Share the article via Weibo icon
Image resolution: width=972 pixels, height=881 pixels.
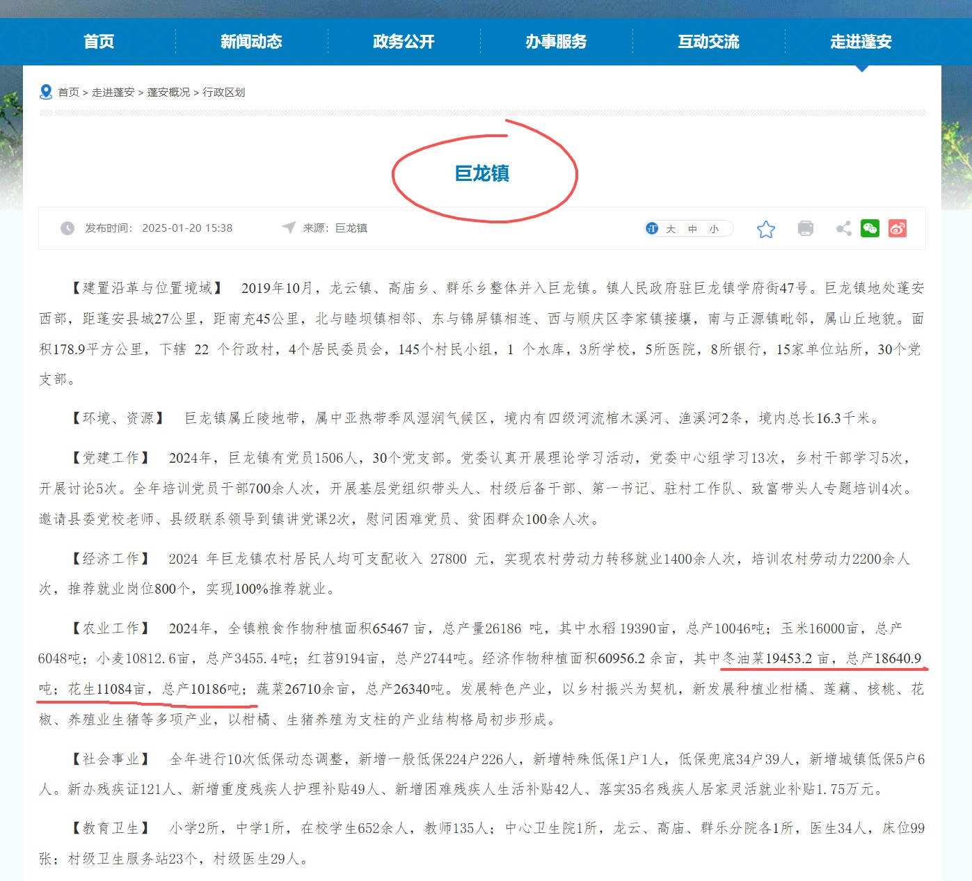897,228
